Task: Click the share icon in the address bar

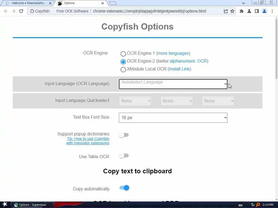Action: 226,11
